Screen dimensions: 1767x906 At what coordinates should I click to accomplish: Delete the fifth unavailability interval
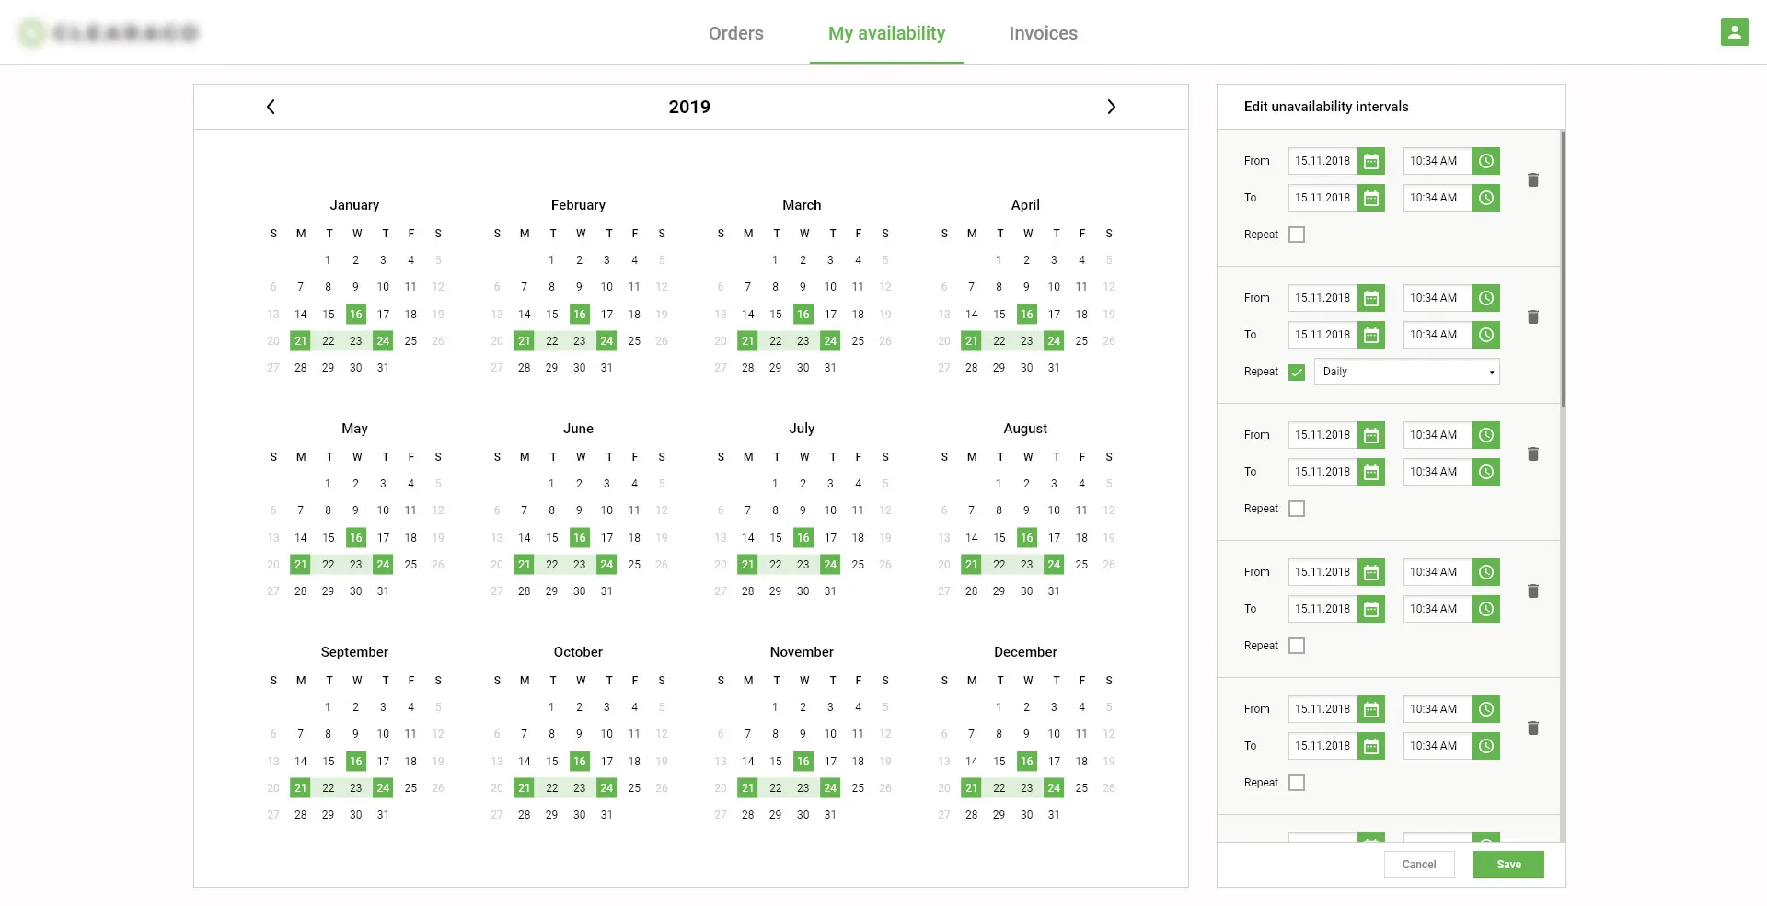pos(1532,728)
